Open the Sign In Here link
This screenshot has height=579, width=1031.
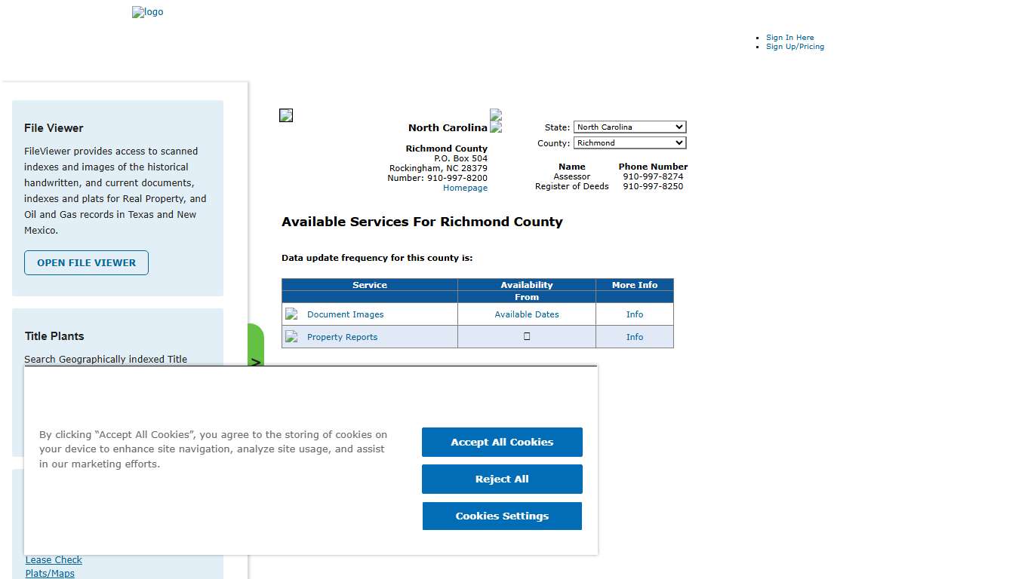[x=789, y=37]
